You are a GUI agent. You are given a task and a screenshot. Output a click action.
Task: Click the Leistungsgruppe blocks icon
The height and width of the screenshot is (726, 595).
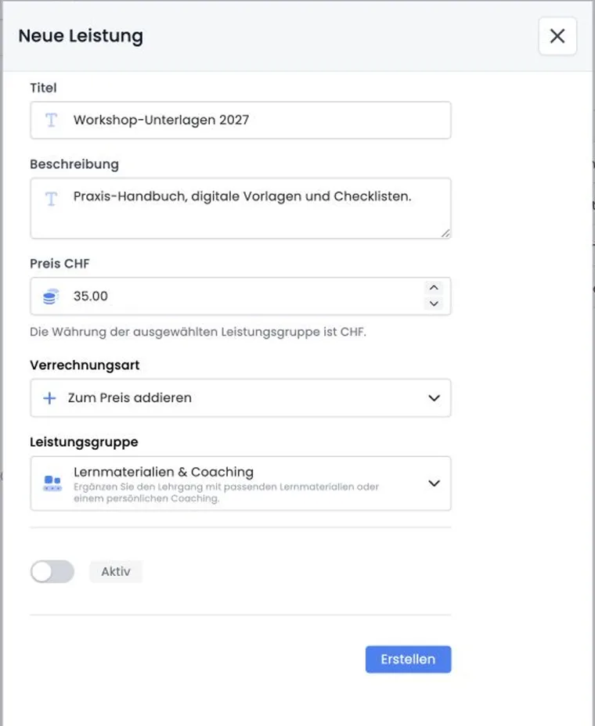[x=52, y=483]
